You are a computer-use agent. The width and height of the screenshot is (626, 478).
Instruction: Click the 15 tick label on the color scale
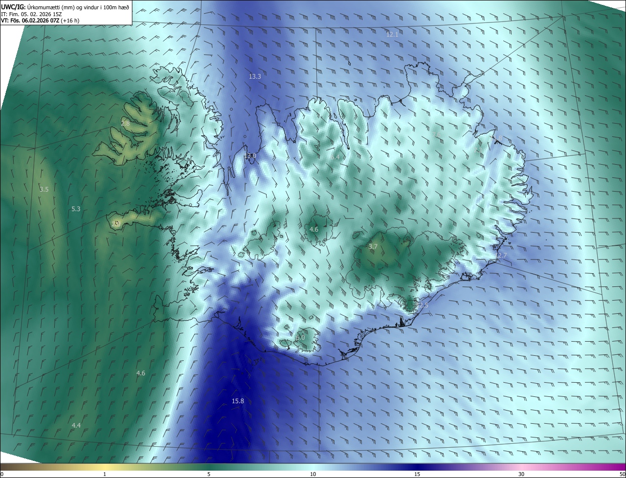pyautogui.click(x=417, y=475)
